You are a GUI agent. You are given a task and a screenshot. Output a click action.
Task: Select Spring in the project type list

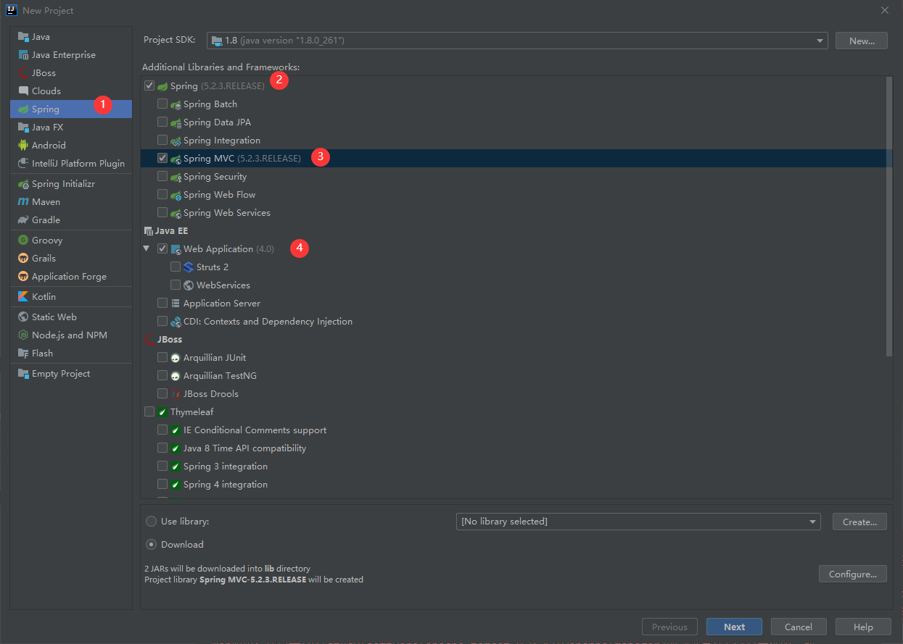point(71,109)
